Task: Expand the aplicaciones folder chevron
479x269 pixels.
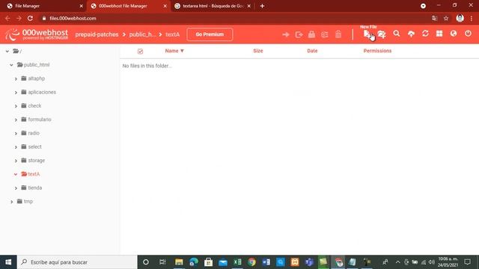Action: [16, 93]
